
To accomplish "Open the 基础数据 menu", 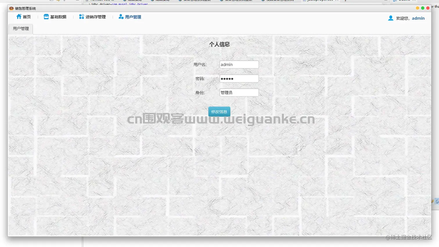I will pyautogui.click(x=58, y=17).
